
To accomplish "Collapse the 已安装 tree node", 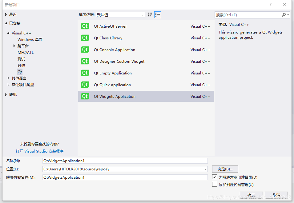I will click(x=6, y=23).
